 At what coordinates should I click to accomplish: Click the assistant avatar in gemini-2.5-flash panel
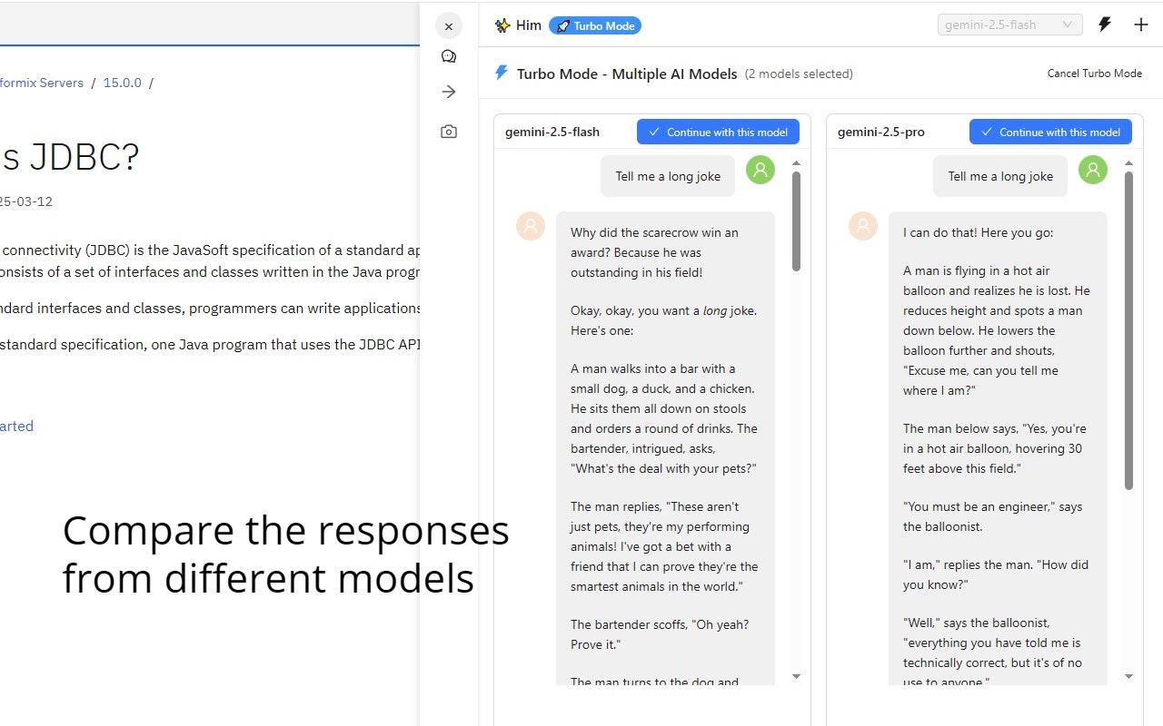pyautogui.click(x=530, y=226)
